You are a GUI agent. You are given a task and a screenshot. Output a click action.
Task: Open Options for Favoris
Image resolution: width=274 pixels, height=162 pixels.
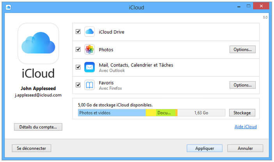click(242, 85)
